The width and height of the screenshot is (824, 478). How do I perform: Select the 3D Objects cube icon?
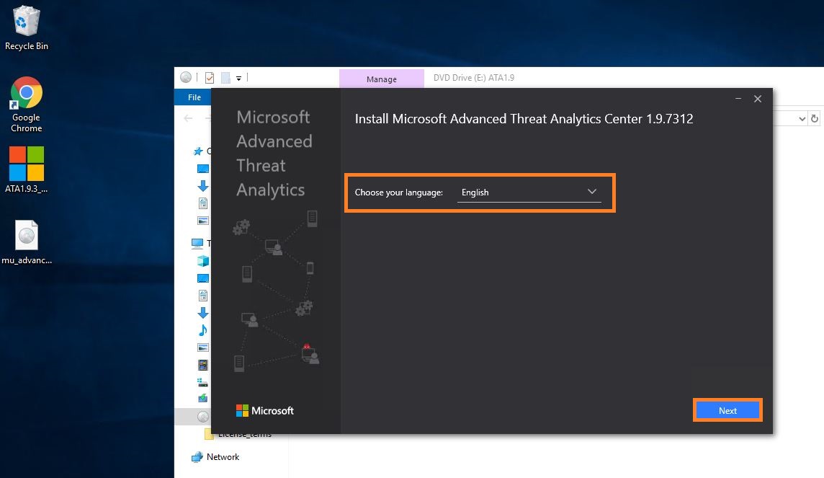(203, 261)
